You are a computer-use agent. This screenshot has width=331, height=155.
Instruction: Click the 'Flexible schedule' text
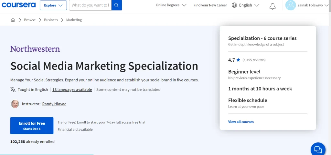pos(248,100)
